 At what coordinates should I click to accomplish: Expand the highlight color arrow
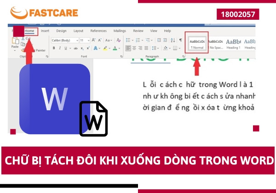pos(109,48)
